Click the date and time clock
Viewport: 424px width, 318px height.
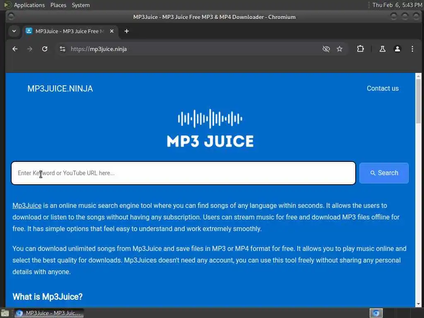397,5
